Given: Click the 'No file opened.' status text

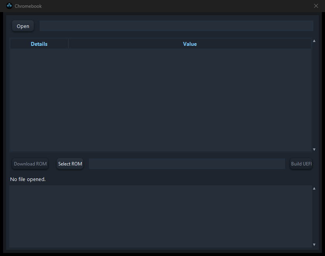Looking at the screenshot, I should click(x=28, y=179).
